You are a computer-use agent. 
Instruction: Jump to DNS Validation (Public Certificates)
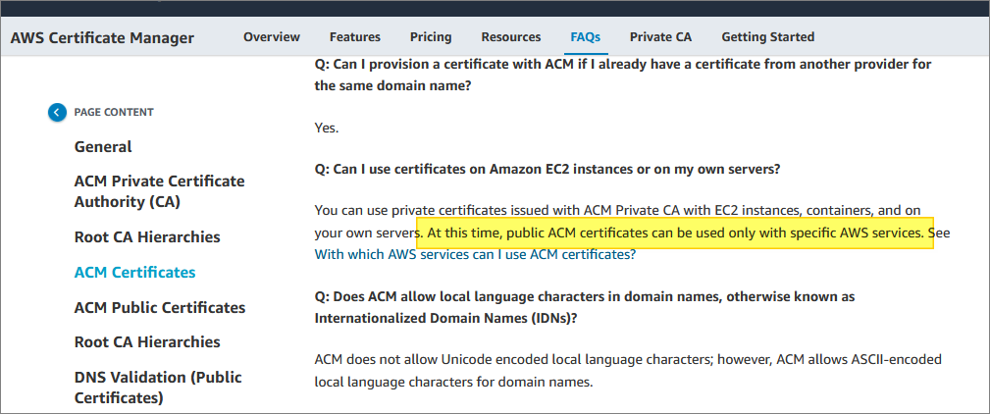[x=158, y=387]
